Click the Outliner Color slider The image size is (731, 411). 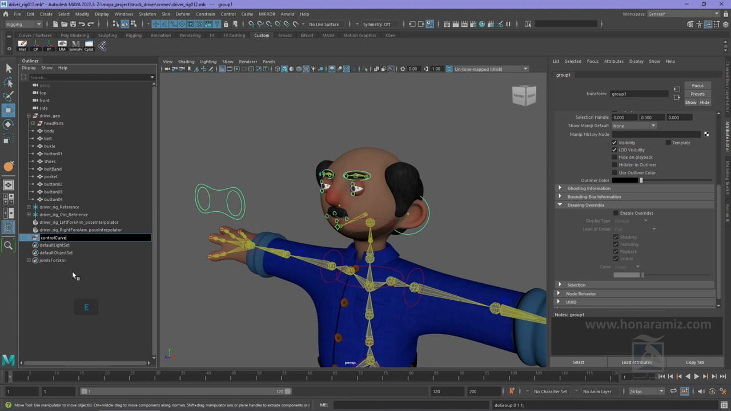(676, 180)
